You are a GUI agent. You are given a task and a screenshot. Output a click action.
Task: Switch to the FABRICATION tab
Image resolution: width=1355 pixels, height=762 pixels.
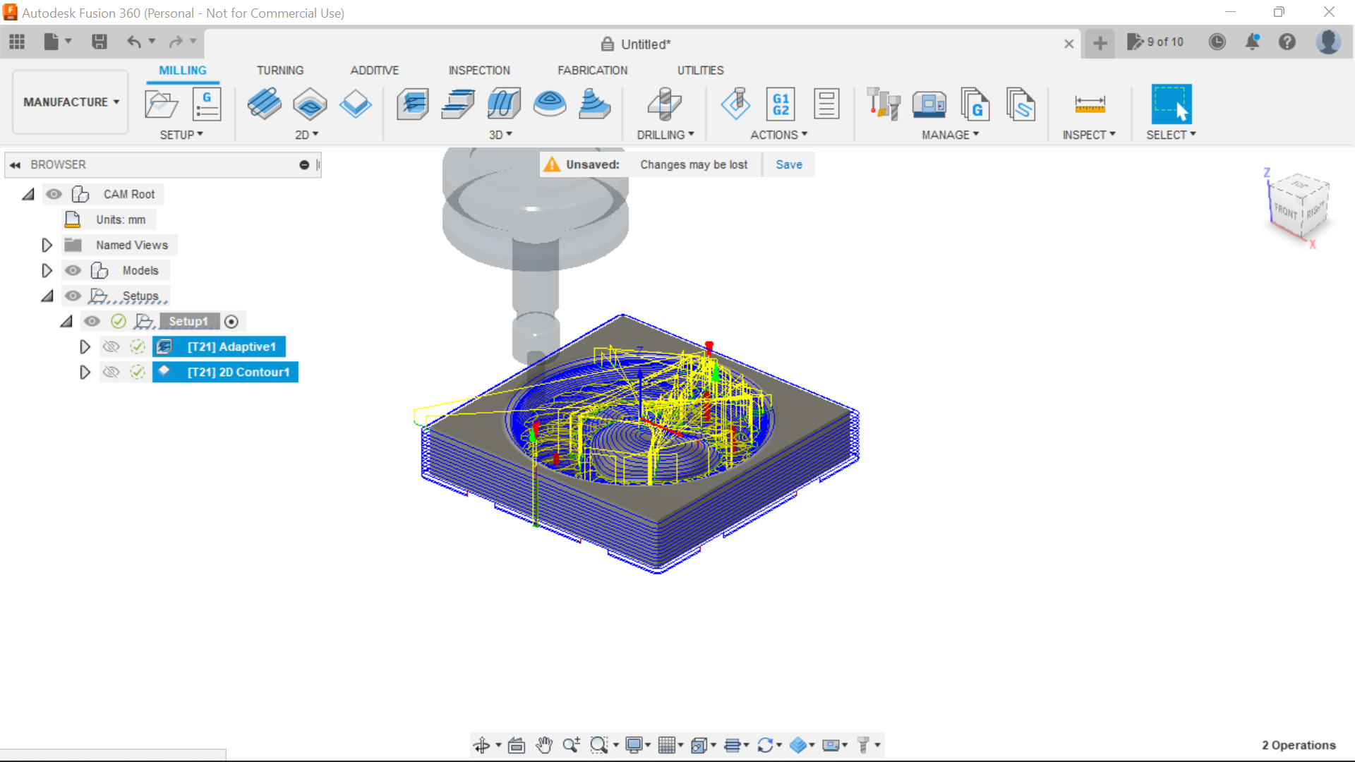[x=592, y=71]
